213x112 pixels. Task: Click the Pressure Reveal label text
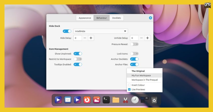pos(120,44)
